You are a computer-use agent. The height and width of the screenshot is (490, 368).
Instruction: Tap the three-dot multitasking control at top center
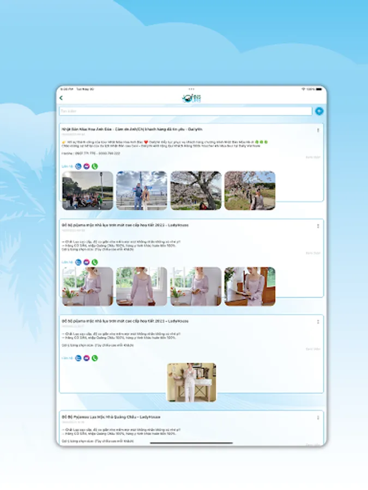click(191, 89)
